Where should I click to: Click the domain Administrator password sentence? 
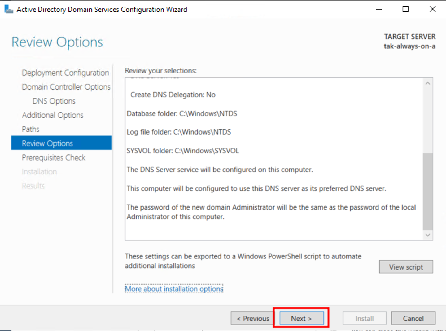(271, 212)
